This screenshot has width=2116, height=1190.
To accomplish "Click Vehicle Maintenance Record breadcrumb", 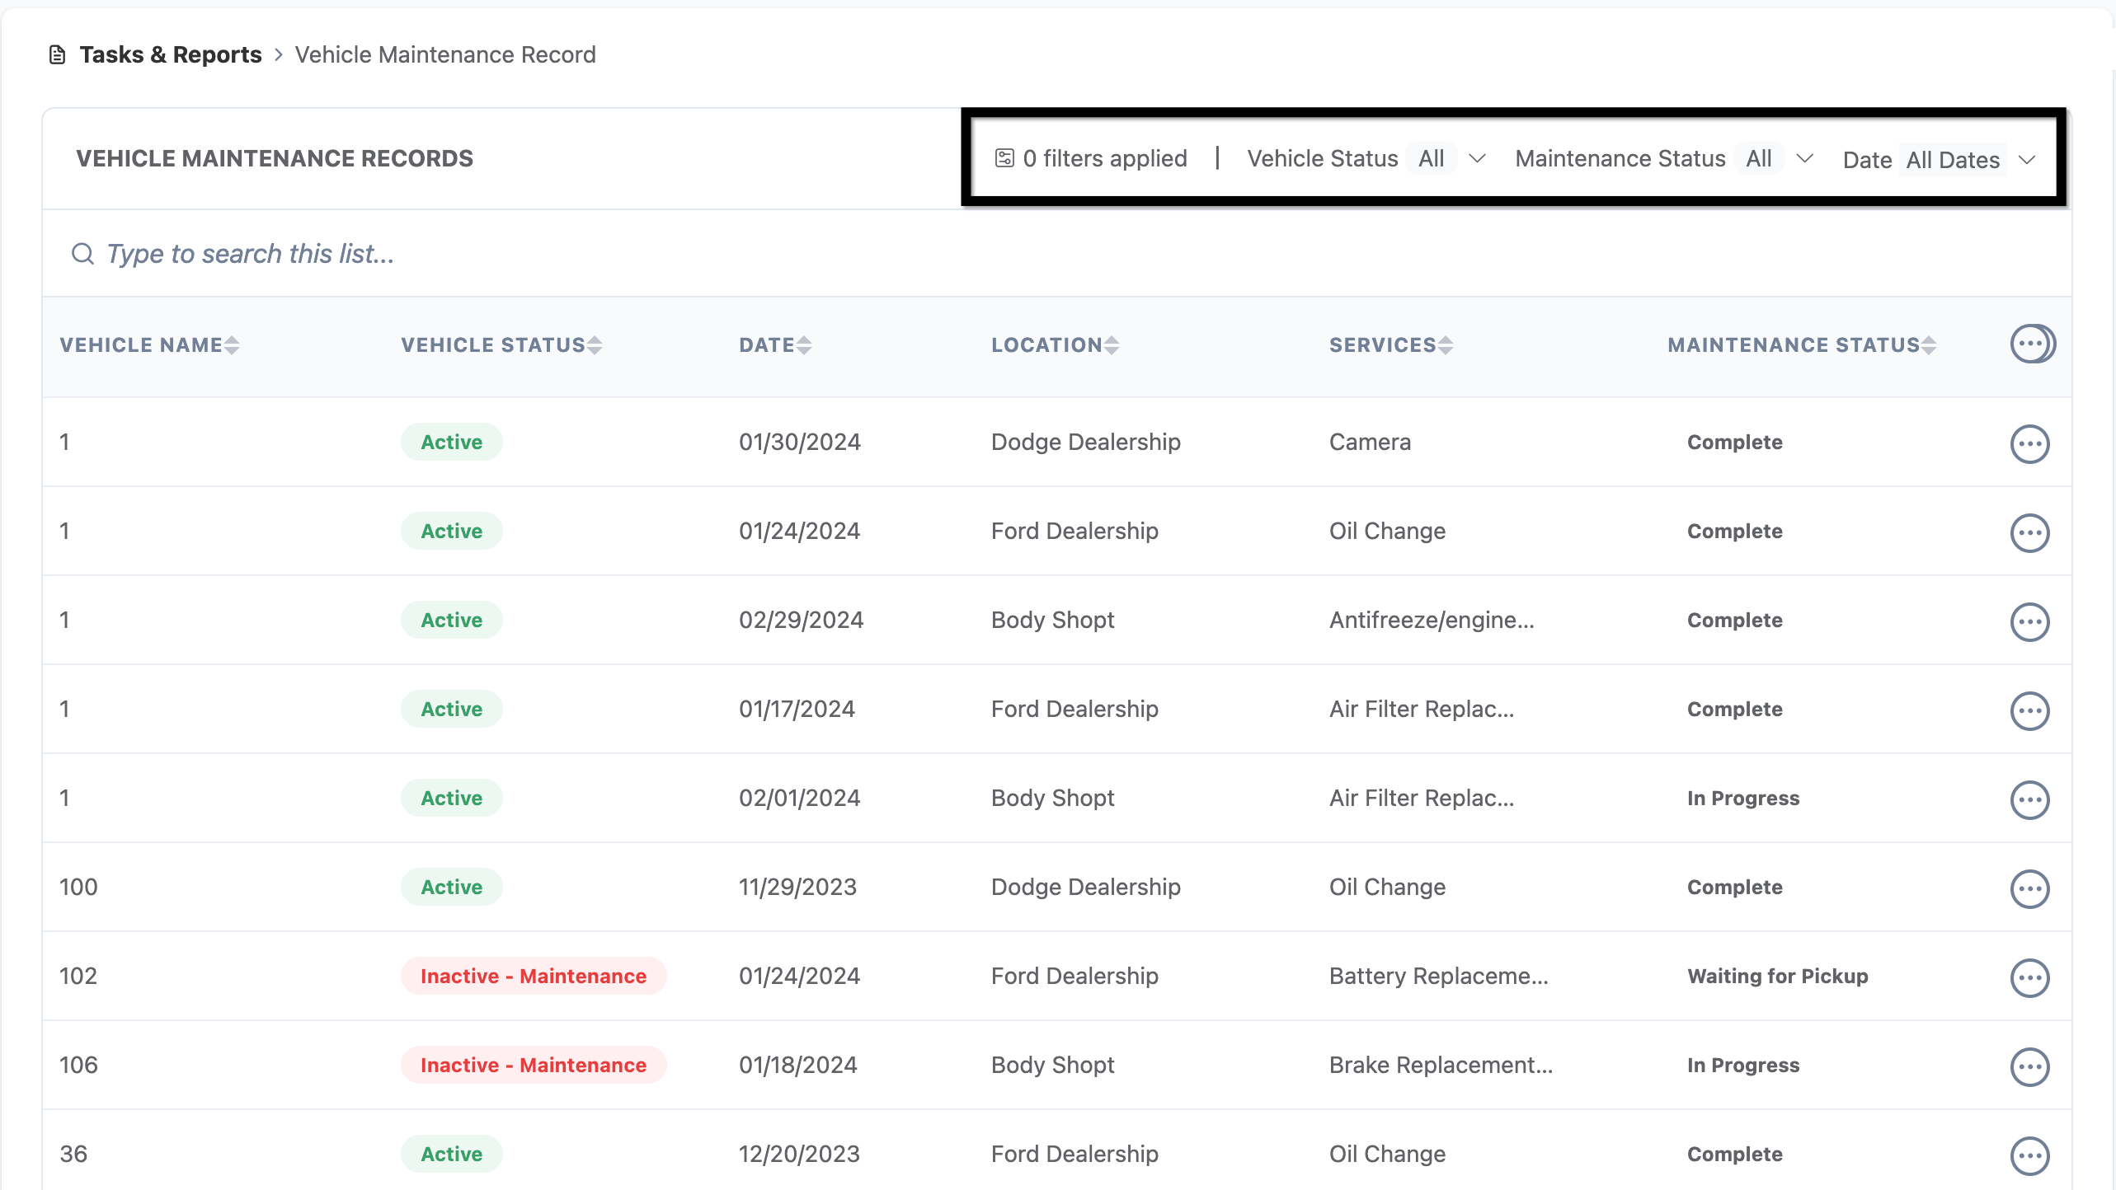I will point(445,55).
